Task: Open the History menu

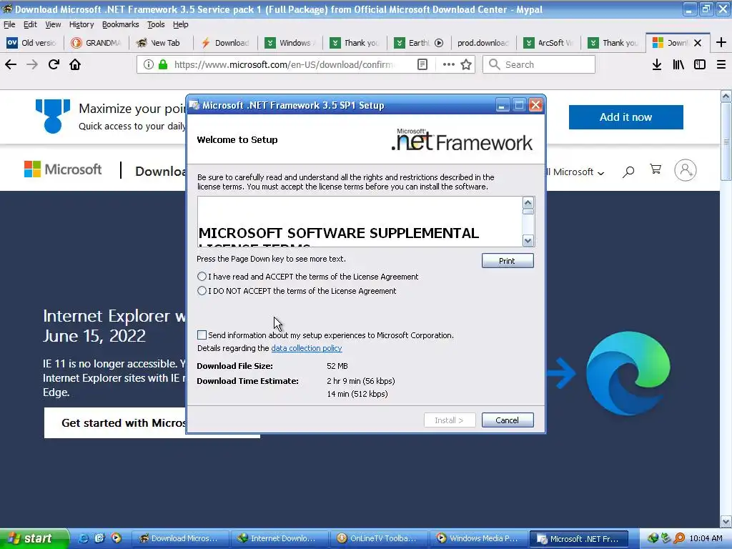Action: pos(81,24)
